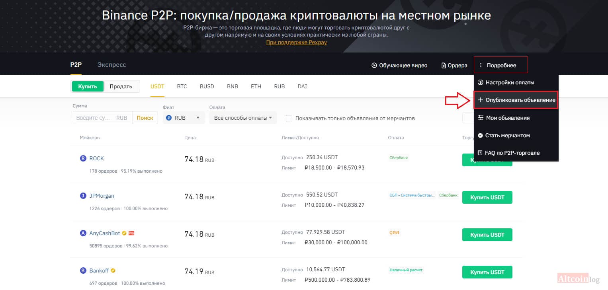Click the R avatar icon of maker ROCK

pos(83,158)
